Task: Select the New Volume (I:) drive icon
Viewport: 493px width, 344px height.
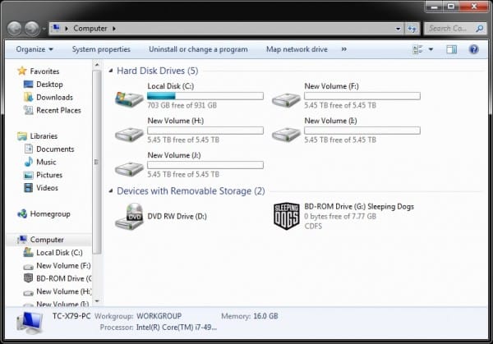Action: (286, 135)
